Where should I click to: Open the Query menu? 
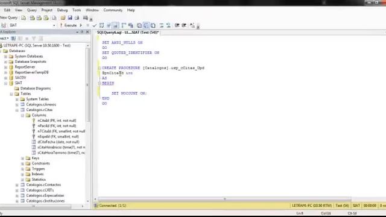(x=32, y=10)
